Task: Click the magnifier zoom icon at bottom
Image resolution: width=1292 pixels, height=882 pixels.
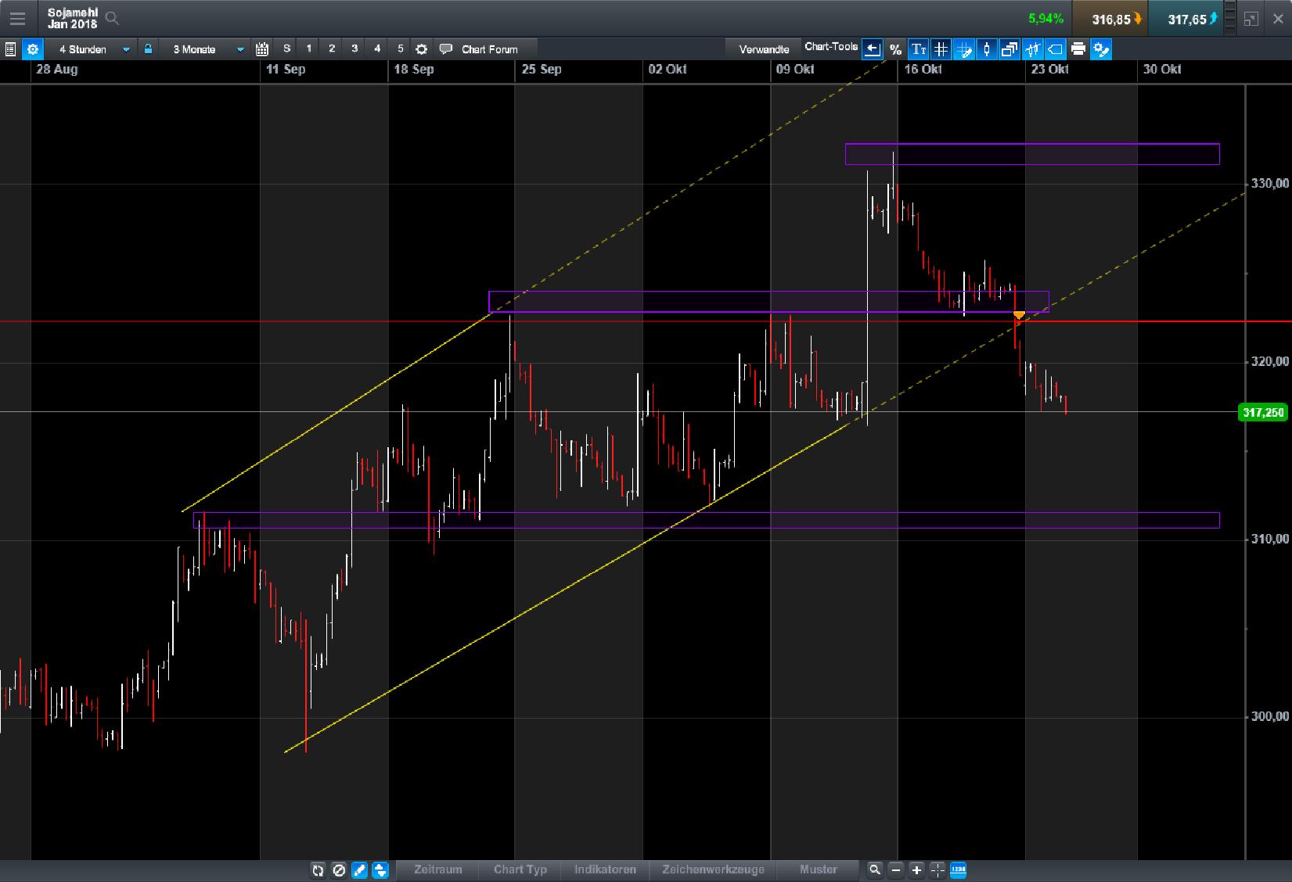Action: click(x=874, y=870)
